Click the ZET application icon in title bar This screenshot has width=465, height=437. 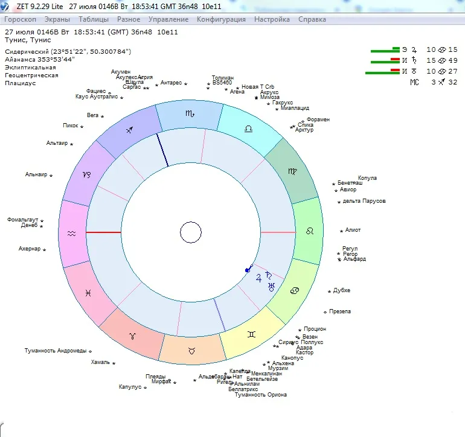click(6, 7)
